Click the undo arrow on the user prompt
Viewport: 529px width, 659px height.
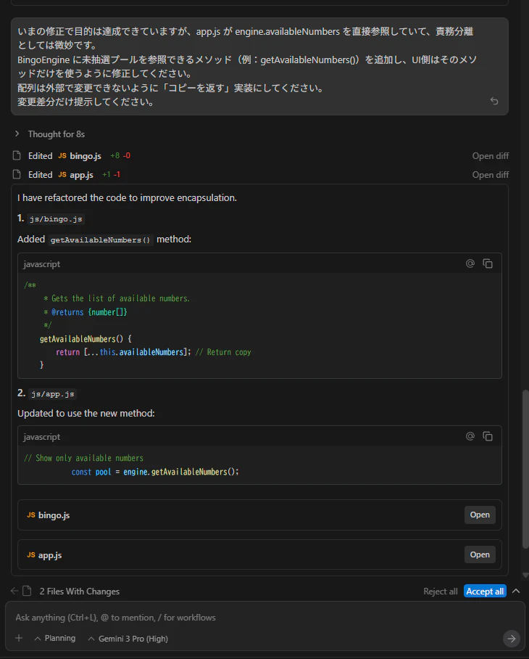(493, 101)
